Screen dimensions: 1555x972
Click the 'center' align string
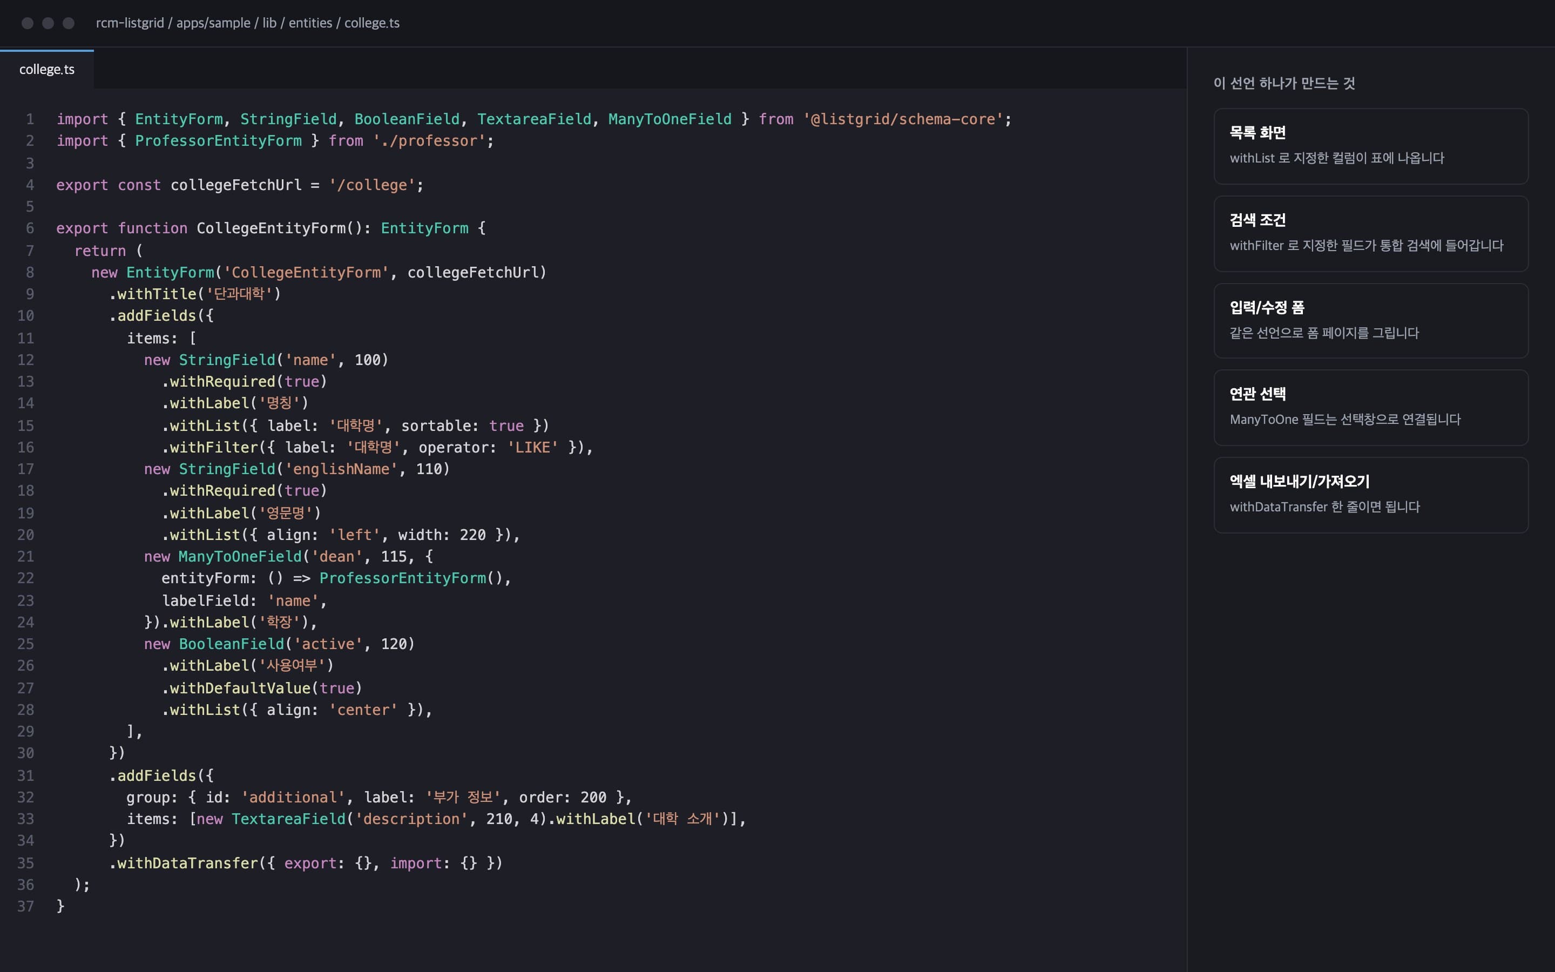[x=363, y=710]
